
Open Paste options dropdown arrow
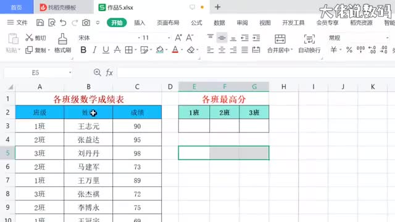[19, 50]
